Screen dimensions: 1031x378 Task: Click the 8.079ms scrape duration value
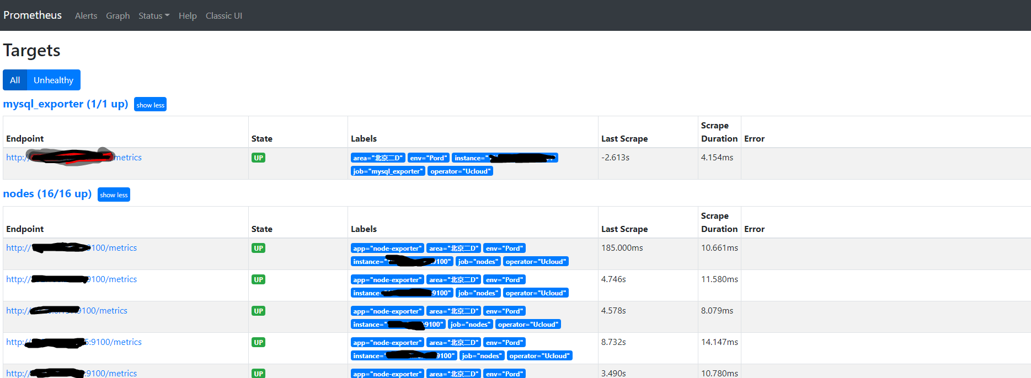point(717,311)
